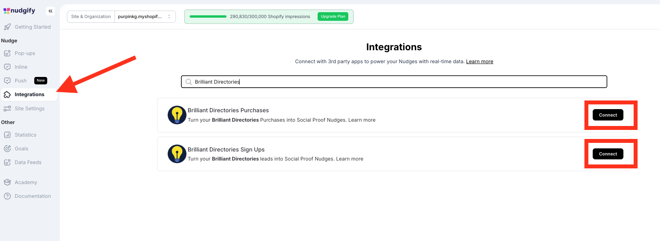
Task: Open Documentation from the sidebar
Action: click(33, 196)
